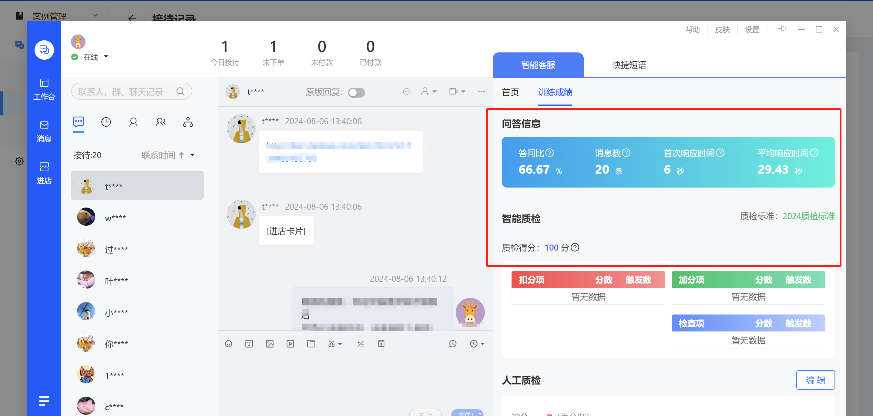Switch to the 智能客服 tab
This screenshot has height=416, width=873.
click(x=538, y=65)
